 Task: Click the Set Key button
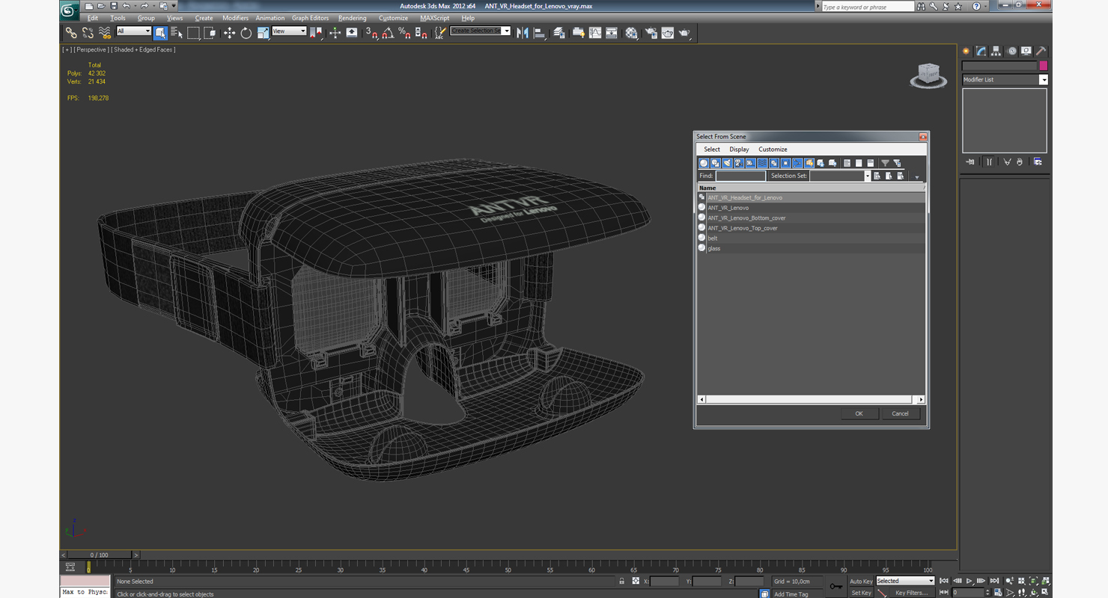tap(861, 593)
